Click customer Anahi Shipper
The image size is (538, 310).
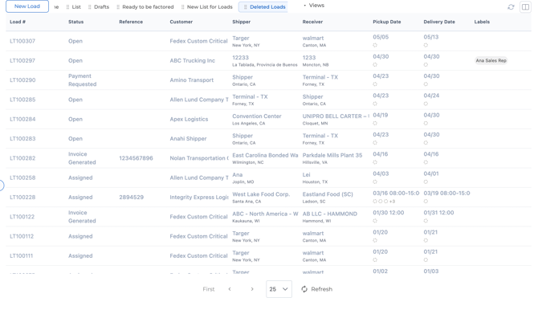188,139
